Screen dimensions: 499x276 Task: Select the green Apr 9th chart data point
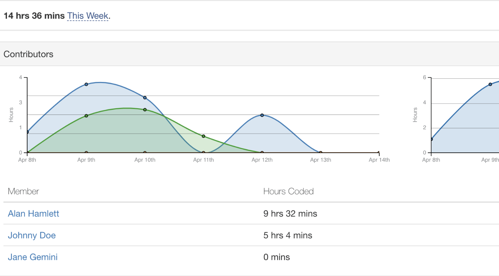86,115
